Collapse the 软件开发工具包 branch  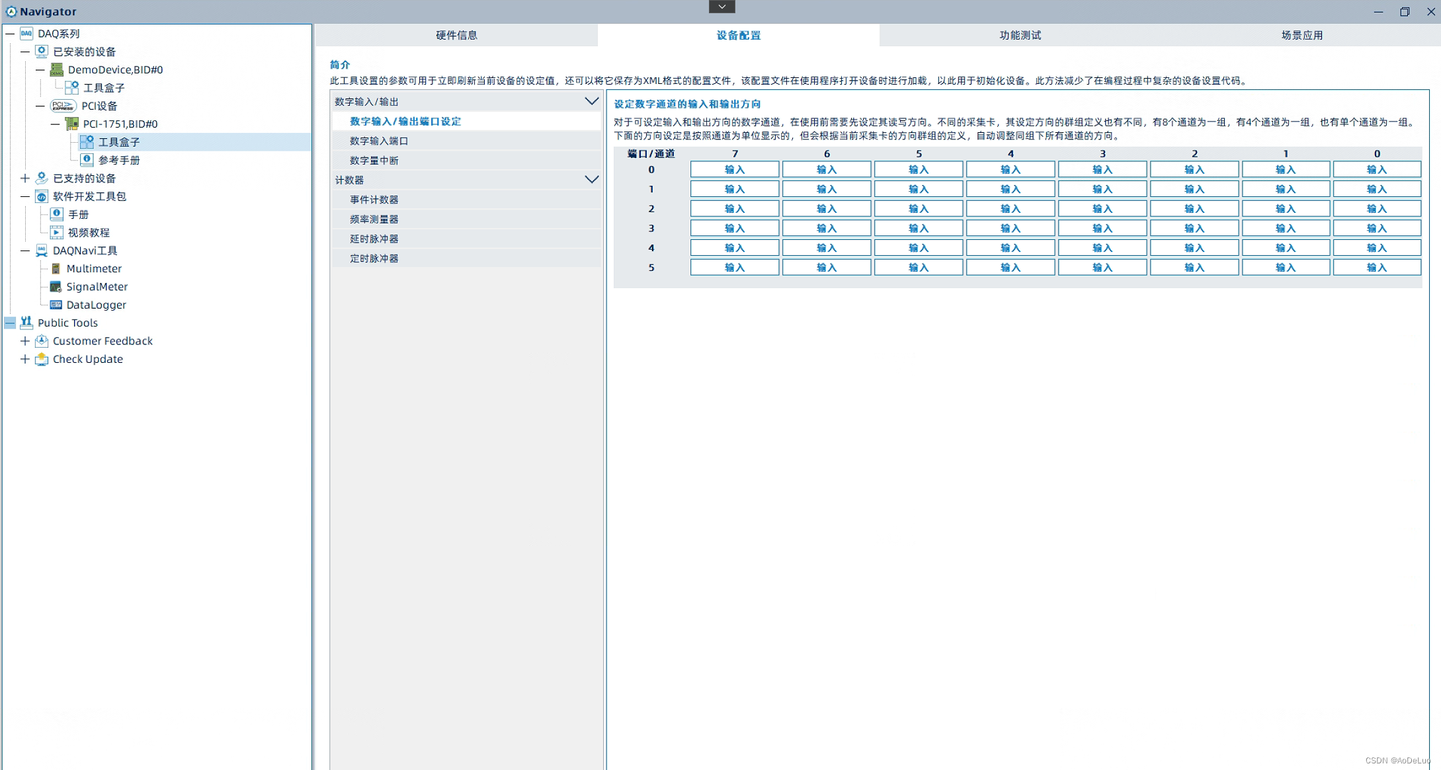(25, 196)
